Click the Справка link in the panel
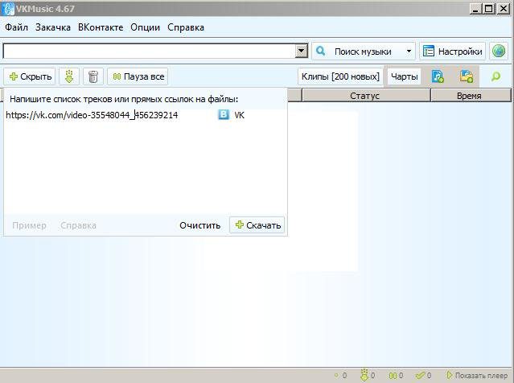The image size is (514, 383). (x=78, y=225)
